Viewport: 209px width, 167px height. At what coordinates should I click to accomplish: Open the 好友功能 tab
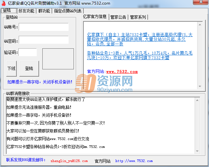click(27, 11)
